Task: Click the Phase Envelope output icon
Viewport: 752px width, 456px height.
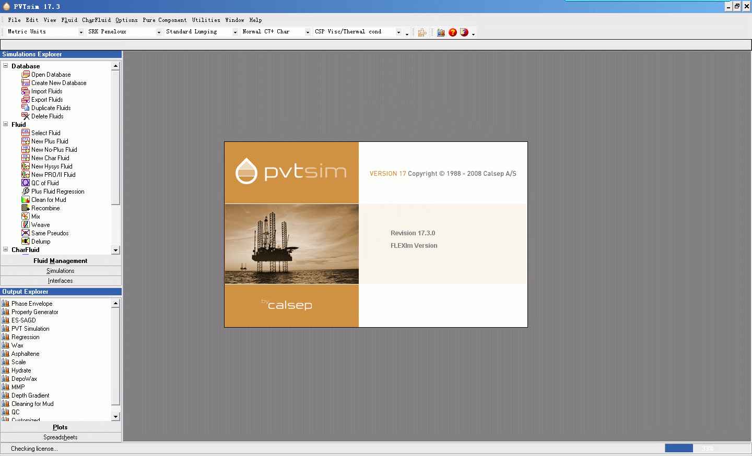Action: coord(6,304)
